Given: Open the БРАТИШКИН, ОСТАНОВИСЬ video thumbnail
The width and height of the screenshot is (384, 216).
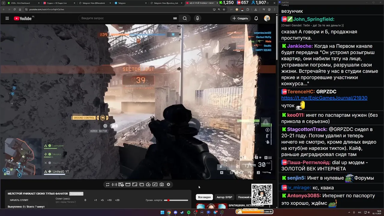Looking at the screenshot, I should tap(211, 206).
